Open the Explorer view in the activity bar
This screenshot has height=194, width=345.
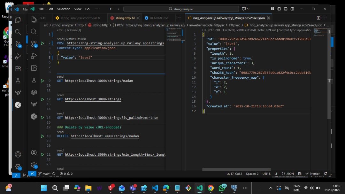[34, 19]
